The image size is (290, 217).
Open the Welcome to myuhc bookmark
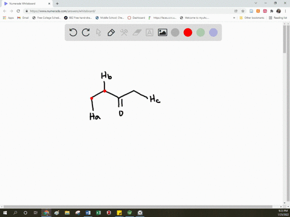click(195, 17)
